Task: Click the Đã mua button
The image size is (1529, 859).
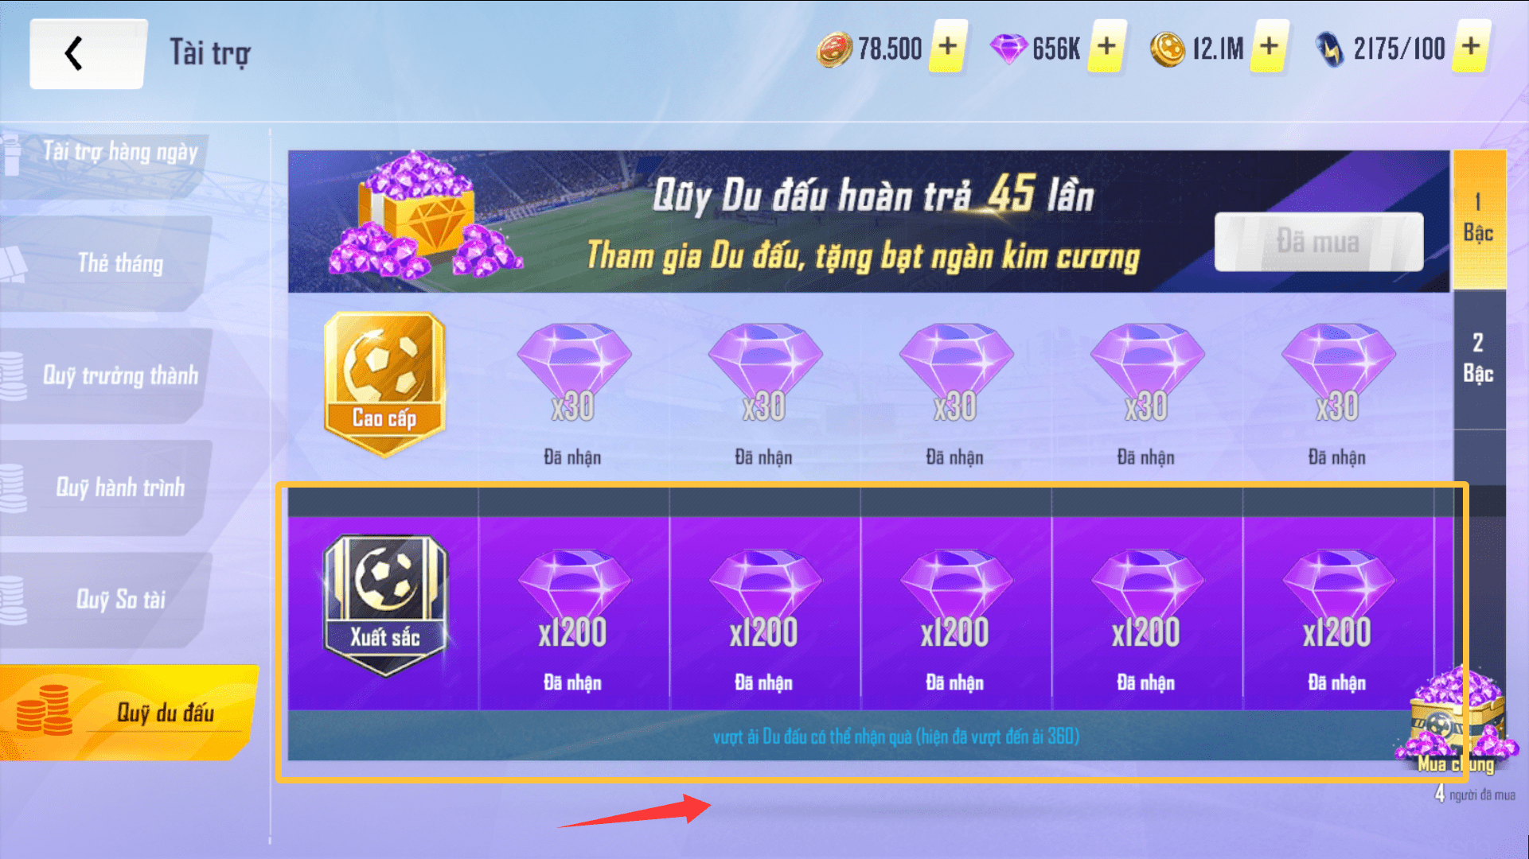Action: (1319, 242)
